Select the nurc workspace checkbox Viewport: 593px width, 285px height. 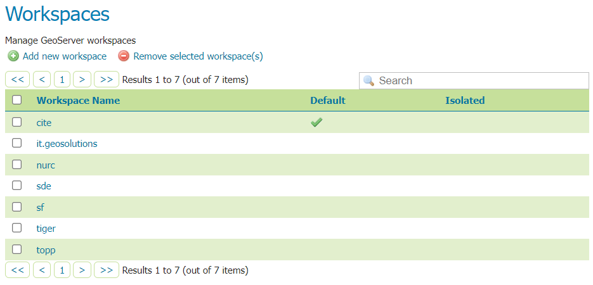(x=17, y=165)
